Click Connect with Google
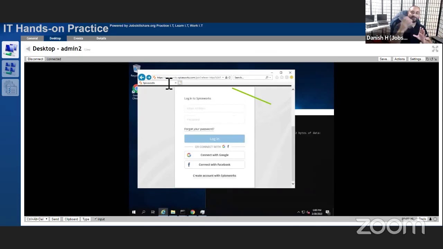443x249 pixels. pyautogui.click(x=215, y=155)
